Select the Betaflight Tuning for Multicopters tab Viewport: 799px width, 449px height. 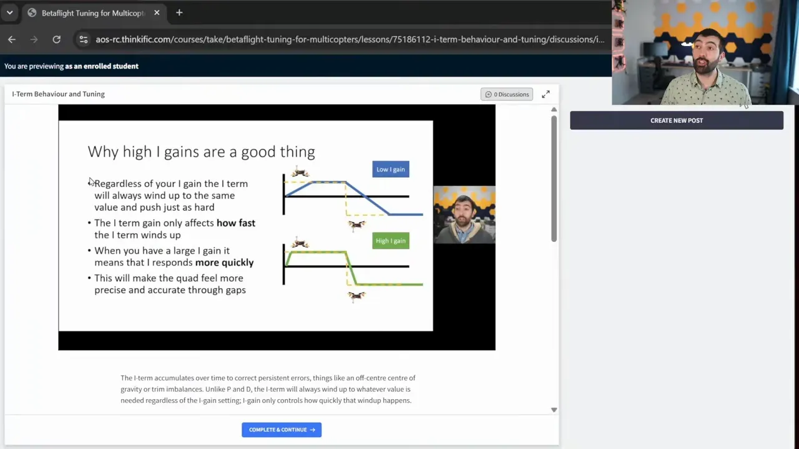pos(93,12)
